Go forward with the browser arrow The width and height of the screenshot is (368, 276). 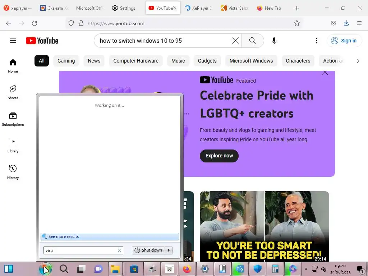22,23
